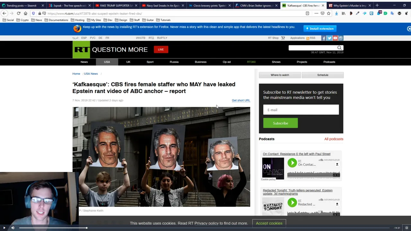Switch to the 3speak tab
The height and width of the screenshot is (231, 411).
tap(70, 5)
